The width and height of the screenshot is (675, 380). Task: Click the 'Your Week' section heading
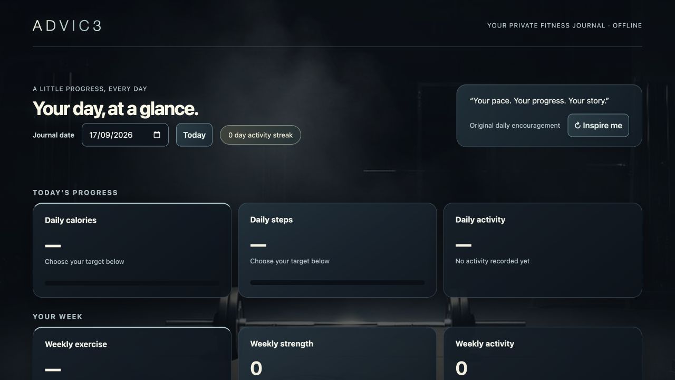[58, 317]
